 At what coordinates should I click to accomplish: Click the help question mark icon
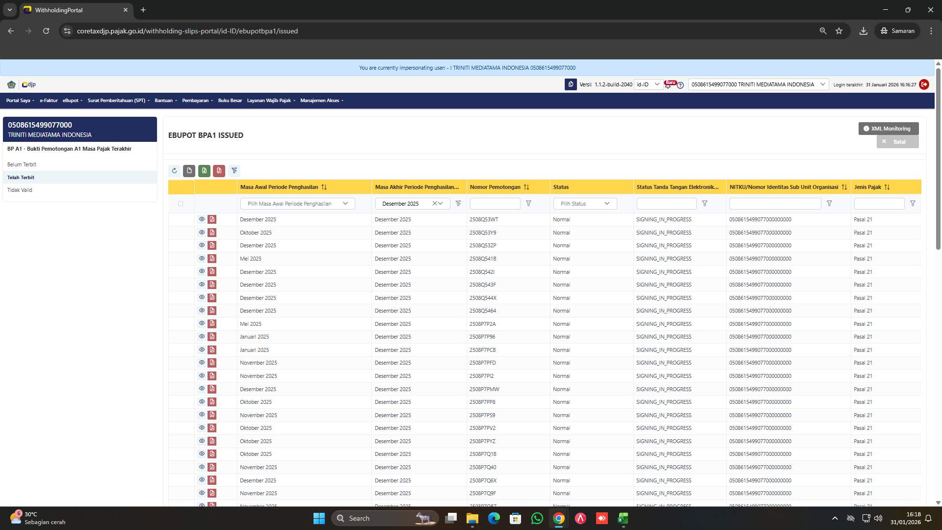coord(680,85)
